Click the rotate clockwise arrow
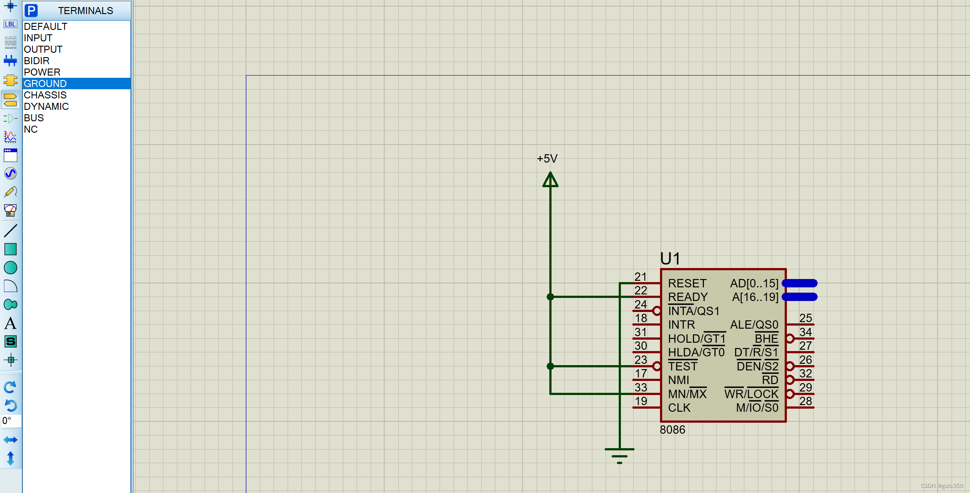Image resolution: width=970 pixels, height=493 pixels. click(10, 387)
